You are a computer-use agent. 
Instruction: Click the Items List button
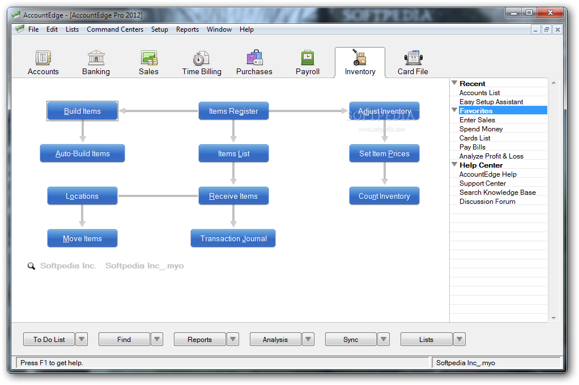[x=233, y=153]
